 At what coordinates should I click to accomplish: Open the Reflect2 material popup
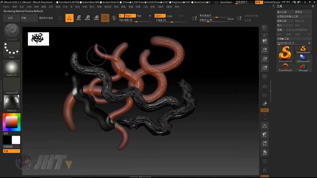(x=11, y=103)
